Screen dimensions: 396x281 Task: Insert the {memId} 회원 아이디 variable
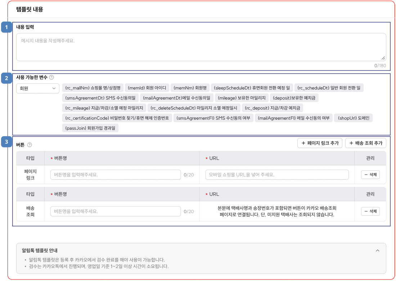(147, 88)
